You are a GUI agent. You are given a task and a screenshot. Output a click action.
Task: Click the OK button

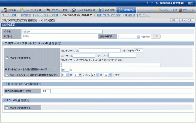[174, 20]
